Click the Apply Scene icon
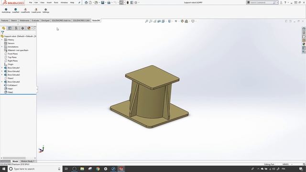 pos(186,21)
